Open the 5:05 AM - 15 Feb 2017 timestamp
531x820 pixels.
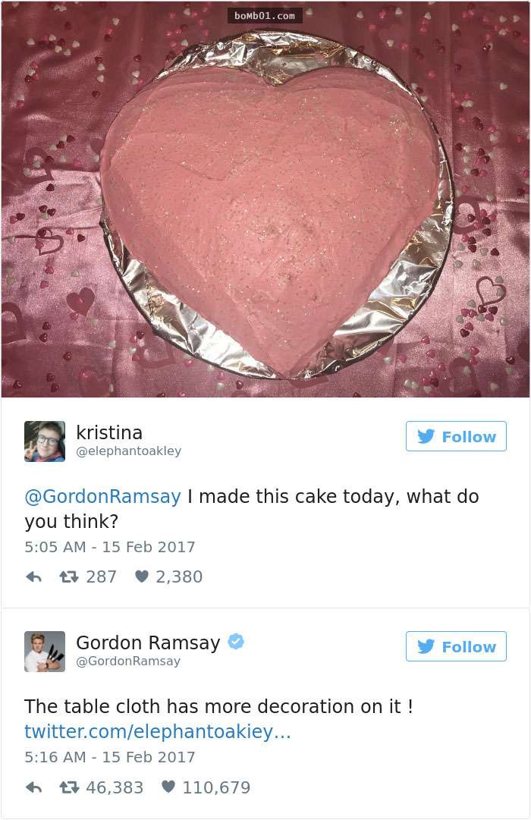[110, 547]
